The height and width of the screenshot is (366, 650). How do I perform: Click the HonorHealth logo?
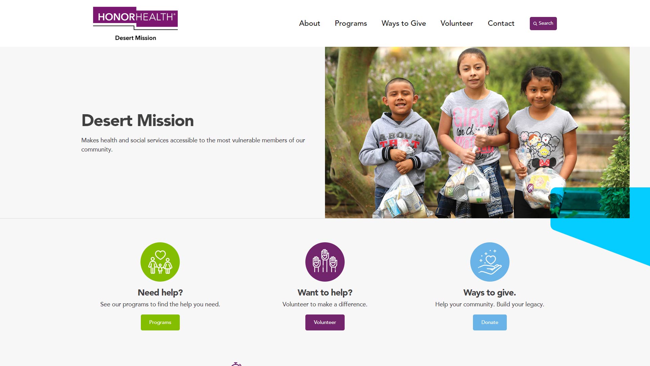point(135,18)
